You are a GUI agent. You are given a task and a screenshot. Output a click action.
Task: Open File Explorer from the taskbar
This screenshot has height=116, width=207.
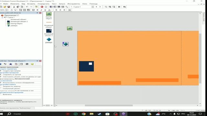point(92,114)
